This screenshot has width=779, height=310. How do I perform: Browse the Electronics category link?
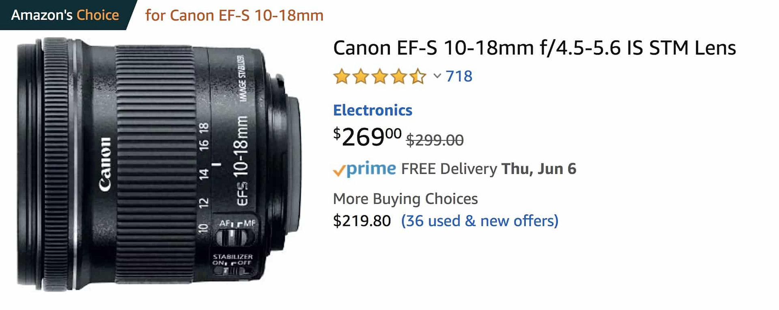click(372, 110)
